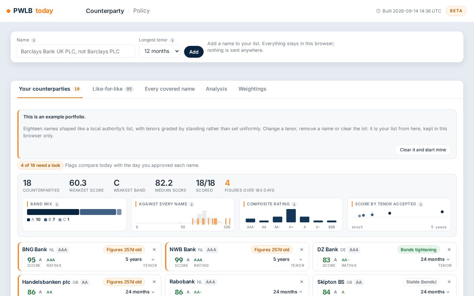Click the Name input field
This screenshot has height=296, width=474.
click(x=76, y=51)
